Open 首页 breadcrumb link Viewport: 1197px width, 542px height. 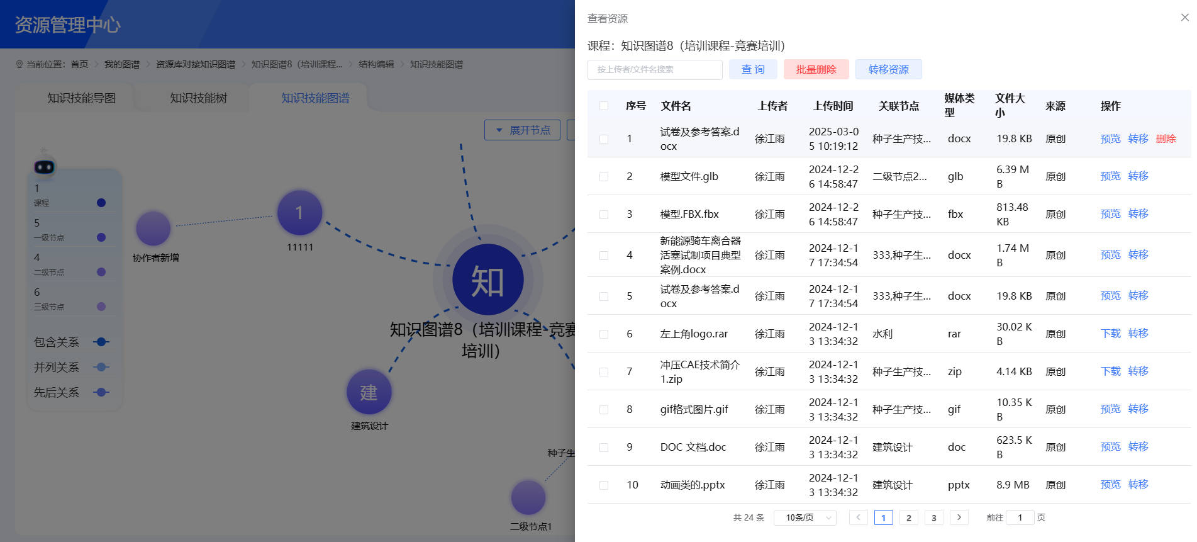[x=79, y=64]
